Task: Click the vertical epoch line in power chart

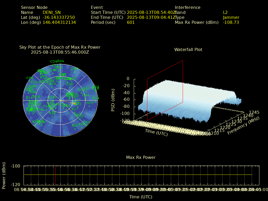Action: tap(55, 175)
